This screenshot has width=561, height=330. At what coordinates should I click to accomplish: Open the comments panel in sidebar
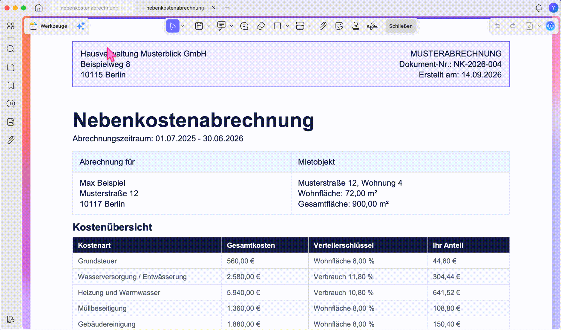(x=11, y=104)
